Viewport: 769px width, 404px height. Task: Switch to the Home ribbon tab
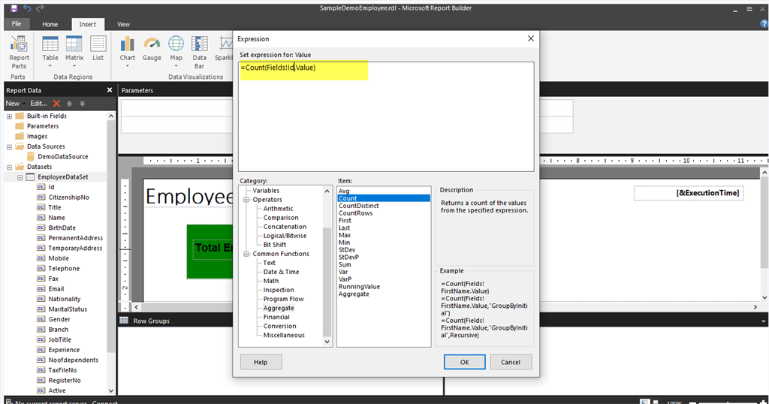click(x=50, y=24)
